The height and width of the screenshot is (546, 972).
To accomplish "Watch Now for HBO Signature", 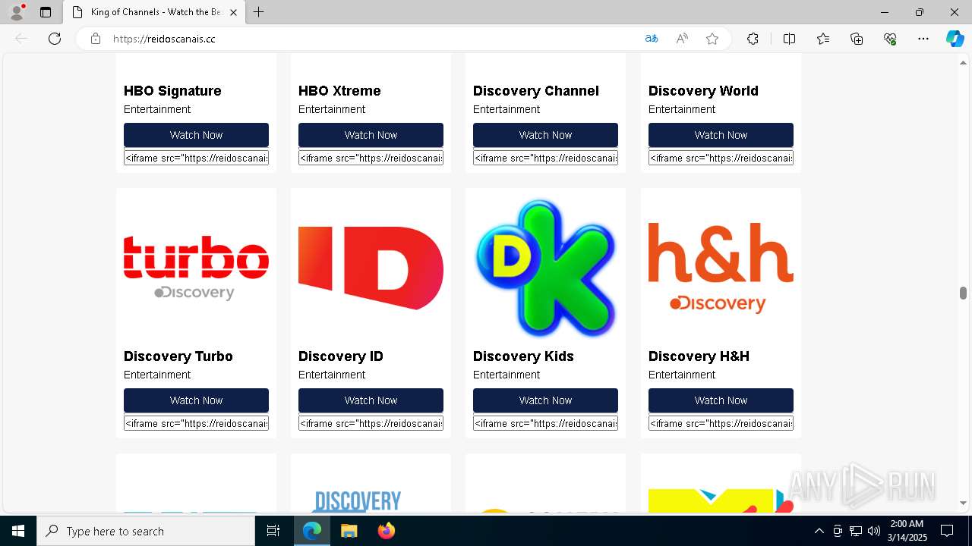I will [x=196, y=135].
